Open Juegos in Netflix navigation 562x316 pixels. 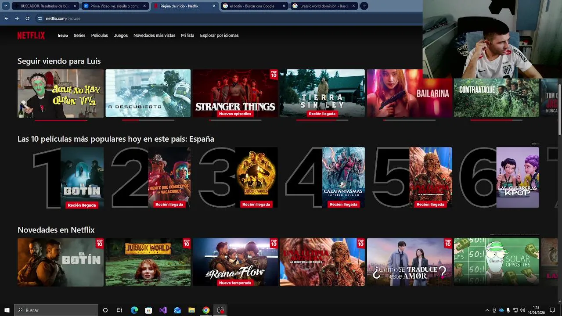(121, 36)
